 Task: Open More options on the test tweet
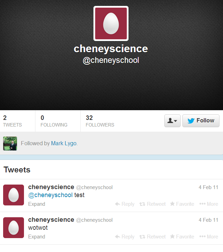pyautogui.click(x=209, y=204)
